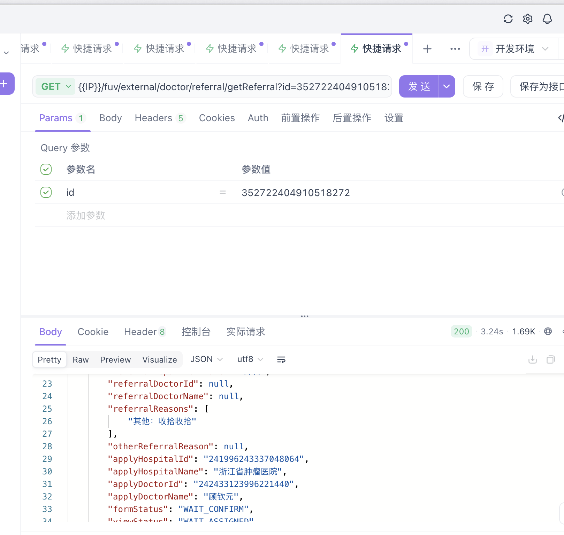This screenshot has width=564, height=535.
Task: Click the globe network icon near response size
Action: (x=548, y=331)
